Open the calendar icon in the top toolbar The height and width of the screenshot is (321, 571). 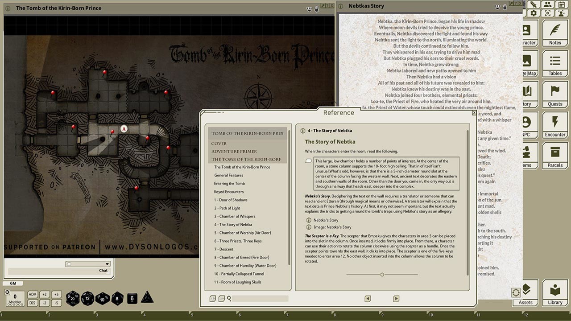(561, 4)
